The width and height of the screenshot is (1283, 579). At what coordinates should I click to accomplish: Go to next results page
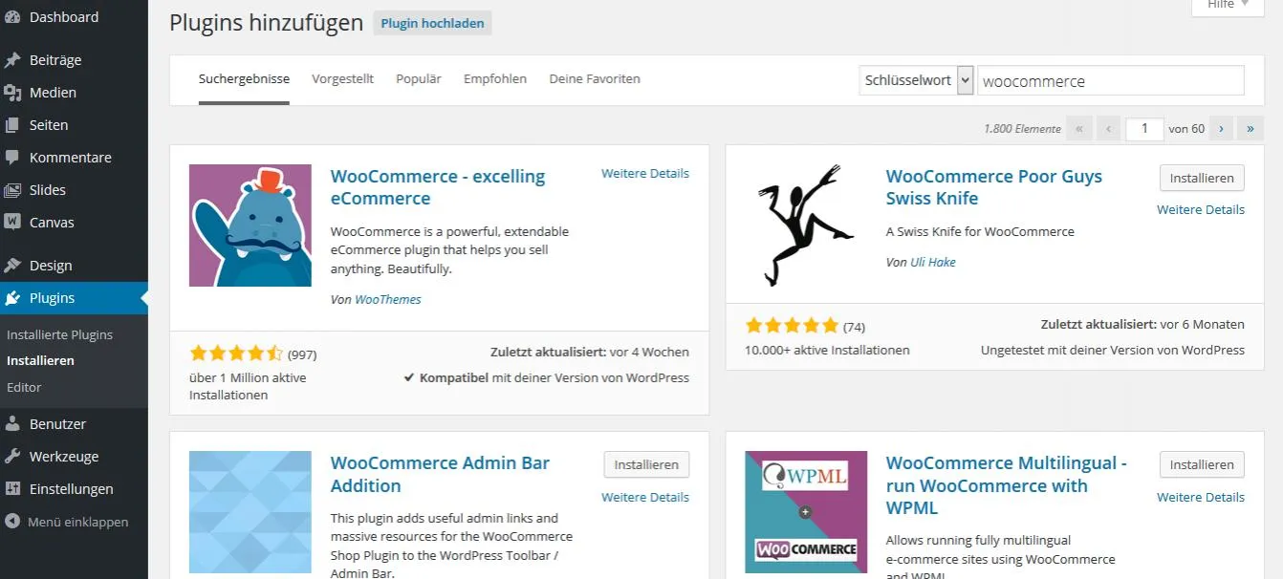click(1221, 129)
